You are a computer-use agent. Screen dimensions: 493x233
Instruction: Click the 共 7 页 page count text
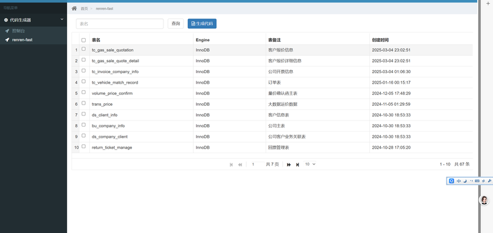(x=272, y=164)
